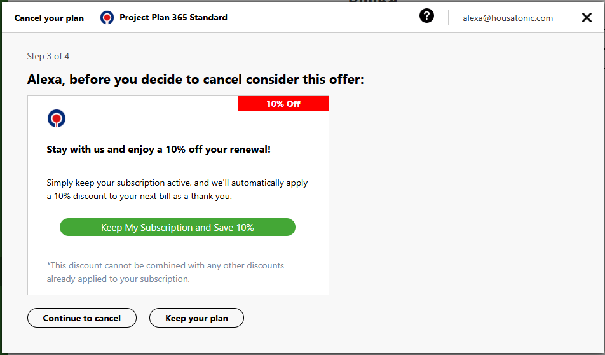Click the footnote line This discount cannot be combined
Viewport: 605px width, 355px height.
(165, 265)
